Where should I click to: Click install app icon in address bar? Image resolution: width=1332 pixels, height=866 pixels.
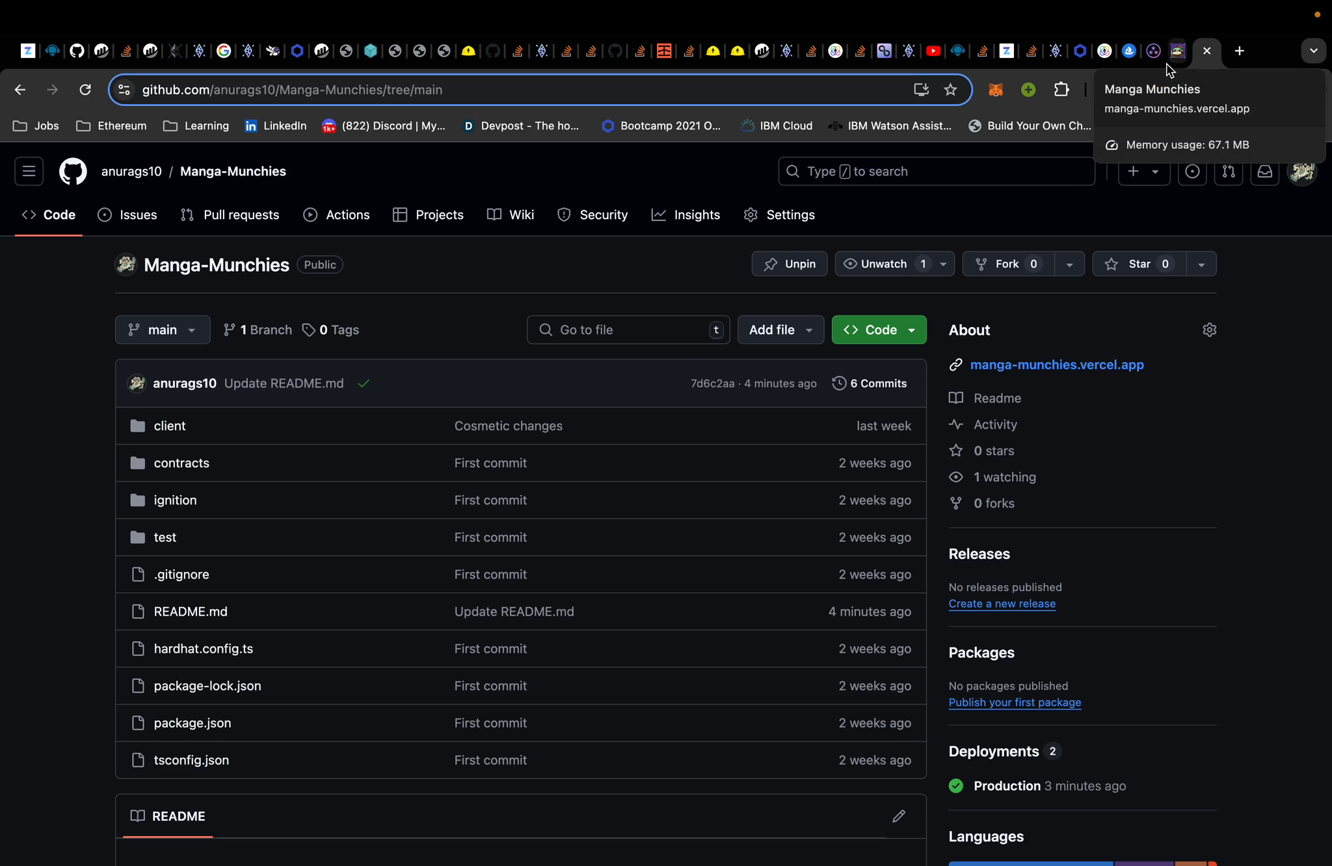point(921,90)
